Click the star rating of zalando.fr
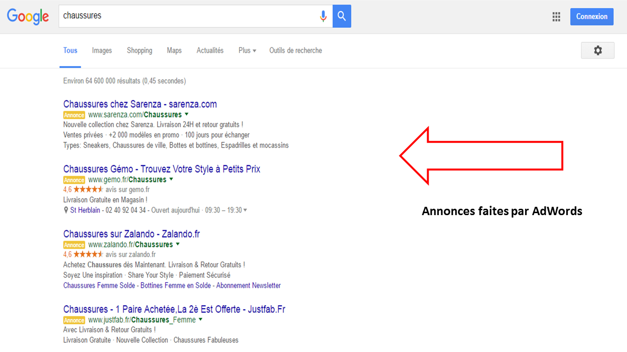 [88, 254]
